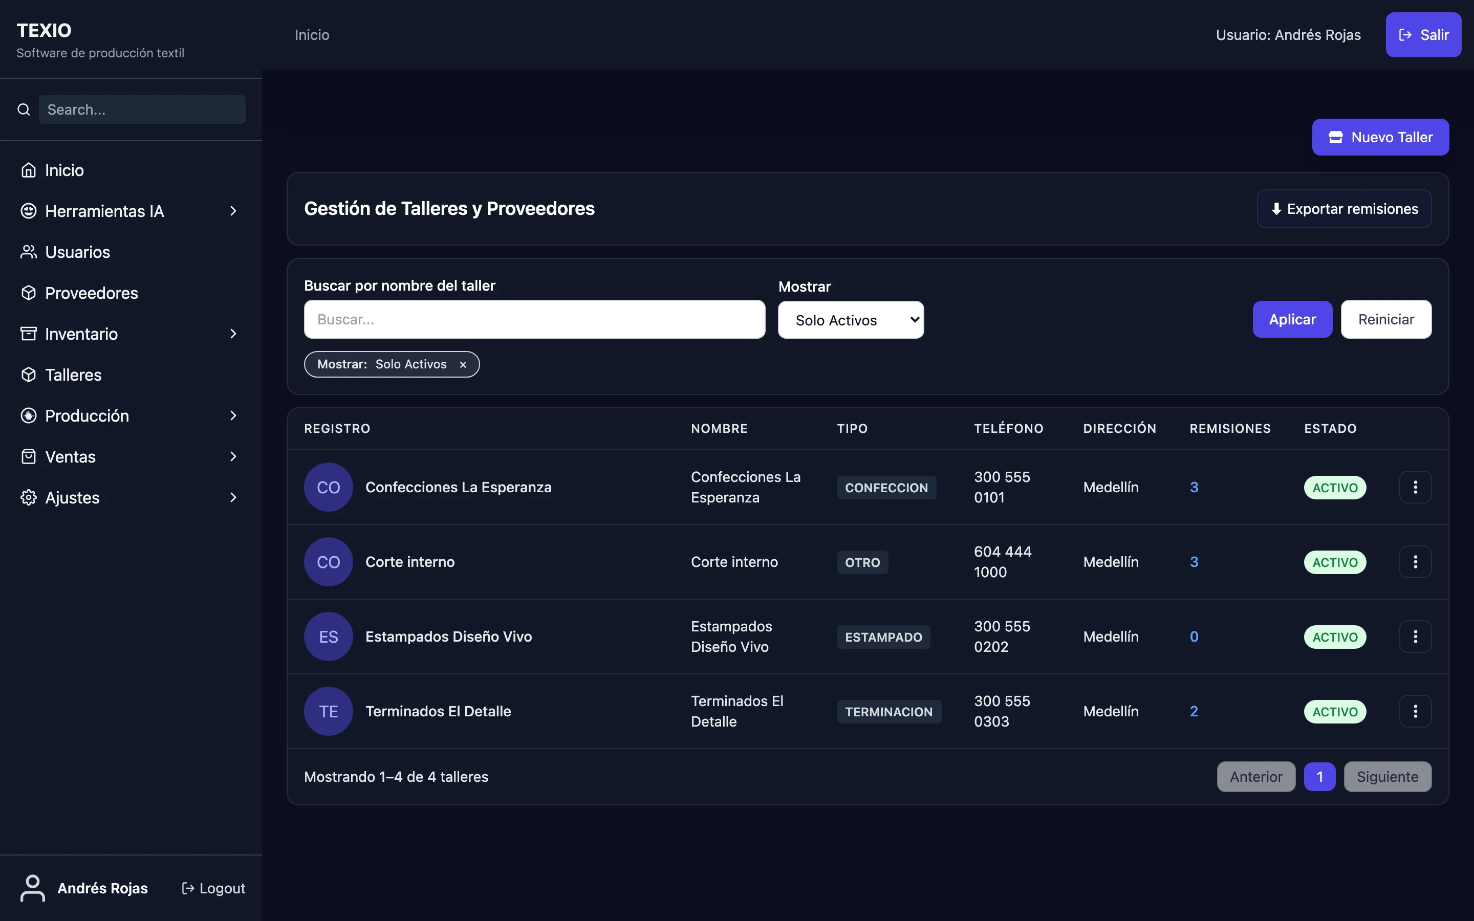1474x921 pixels.
Task: Open the Mostrar Solo Activos dropdown
Action: 851,320
